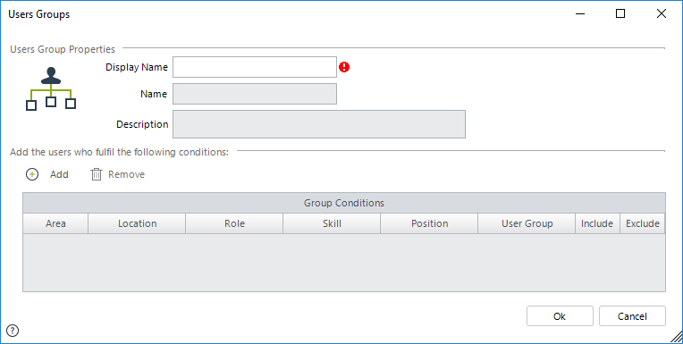Click the User Group column header
Screen dimensions: 683x344
click(527, 223)
